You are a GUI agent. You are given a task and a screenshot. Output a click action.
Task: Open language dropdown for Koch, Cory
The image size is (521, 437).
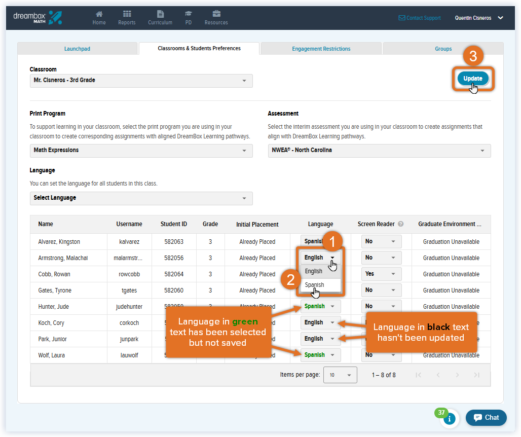click(320, 322)
